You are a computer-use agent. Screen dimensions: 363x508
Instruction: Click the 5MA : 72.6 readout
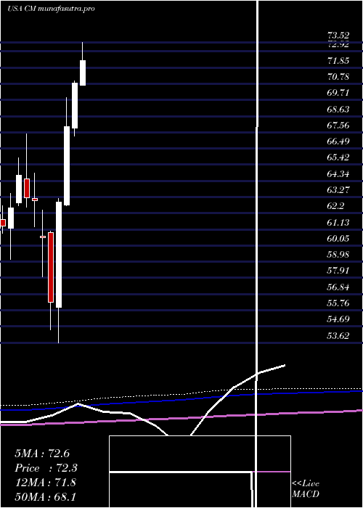42,454
